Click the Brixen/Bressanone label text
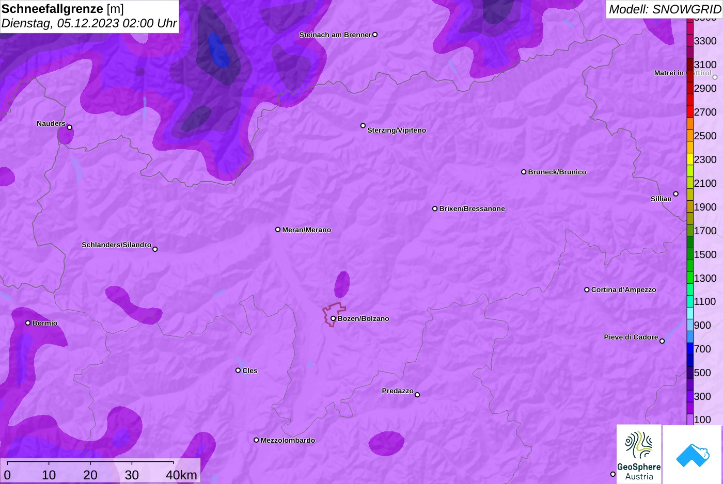Screen dimensions: 723x484 [472, 208]
